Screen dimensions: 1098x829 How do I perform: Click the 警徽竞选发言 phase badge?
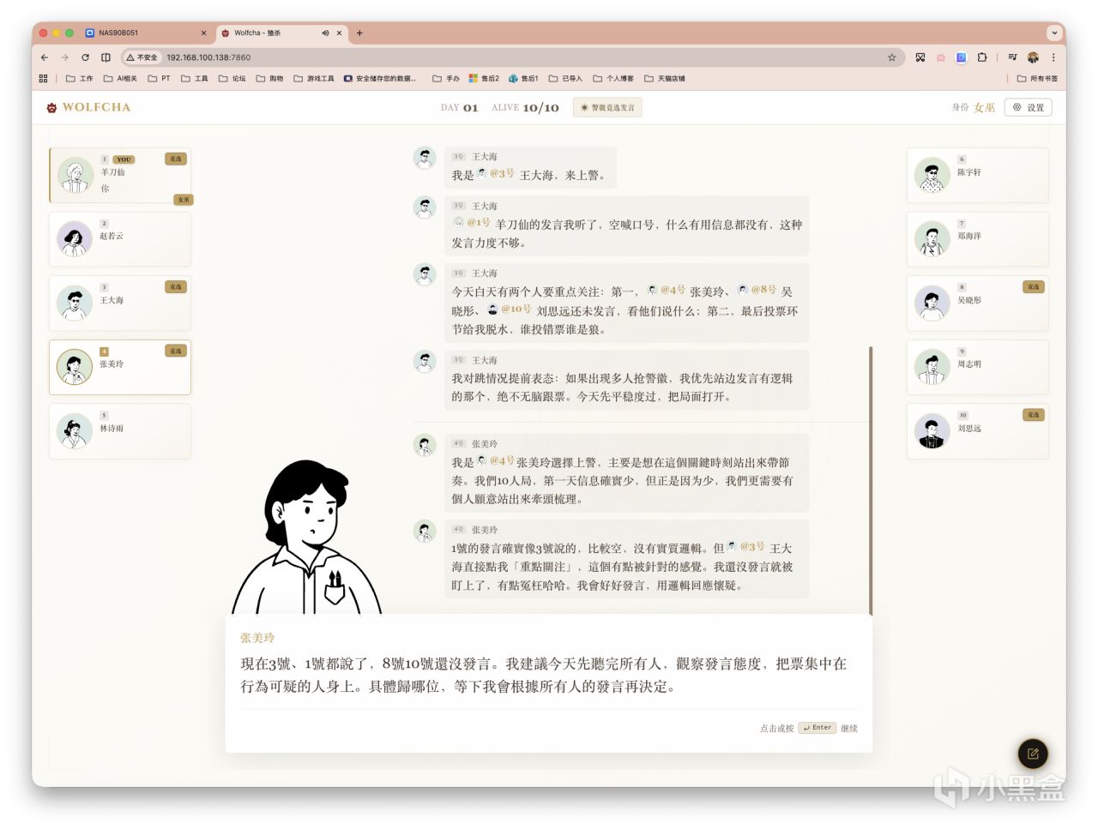click(607, 108)
